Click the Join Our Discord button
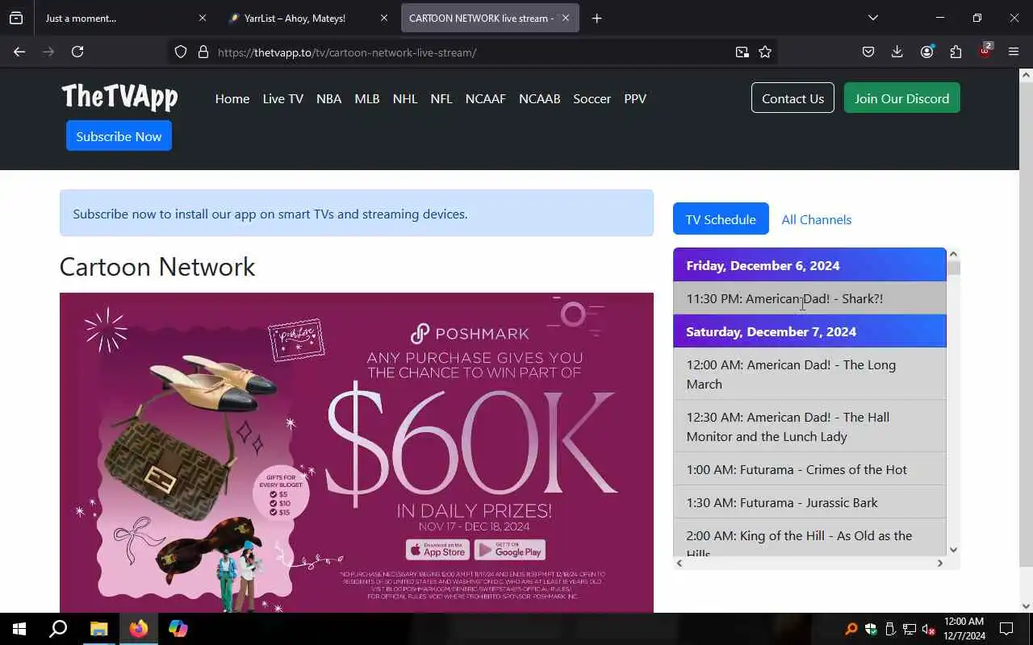The image size is (1033, 645). [902, 98]
